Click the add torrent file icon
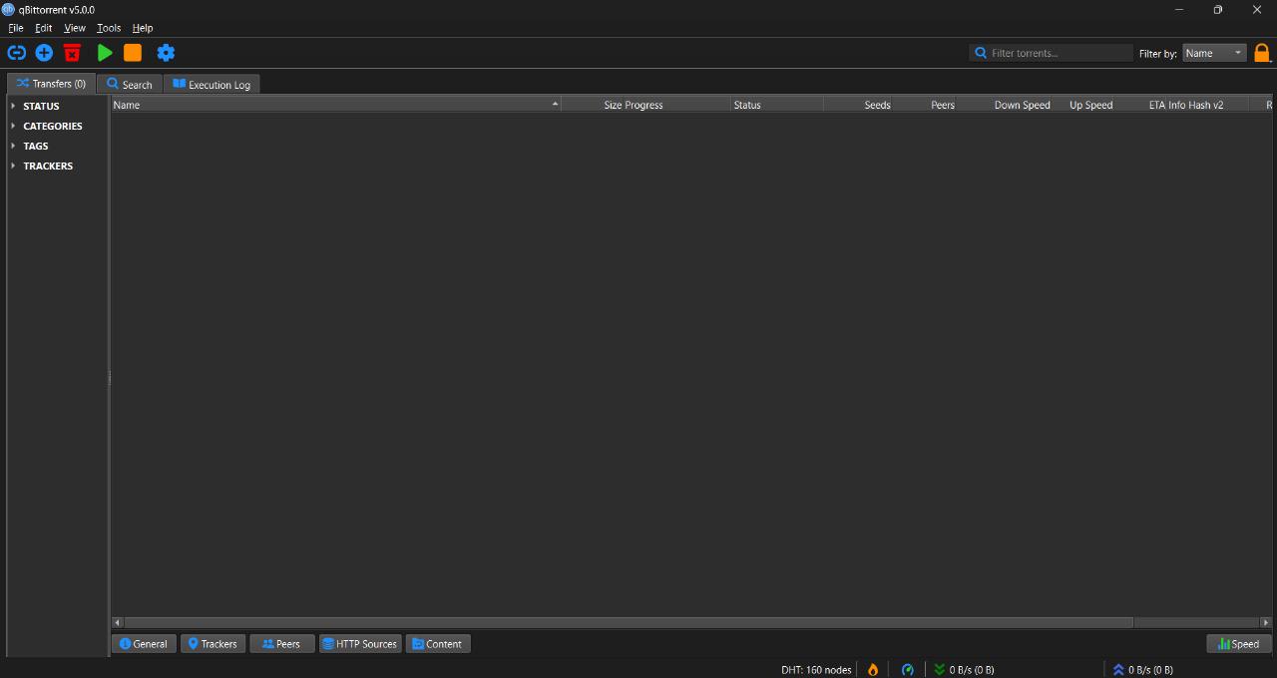 pyautogui.click(x=44, y=52)
